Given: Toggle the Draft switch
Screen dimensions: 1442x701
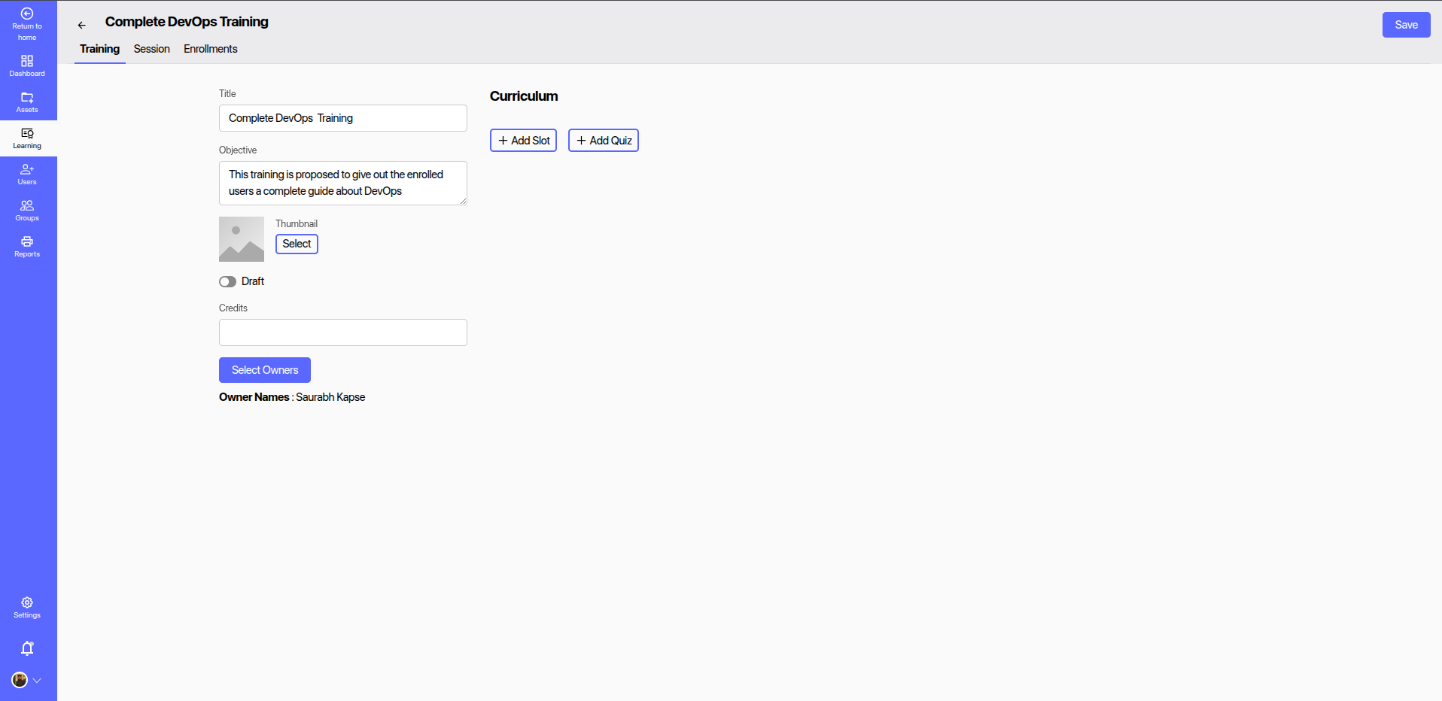Looking at the screenshot, I should (227, 281).
